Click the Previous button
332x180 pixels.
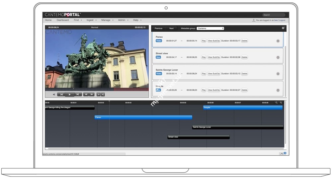coord(158,28)
